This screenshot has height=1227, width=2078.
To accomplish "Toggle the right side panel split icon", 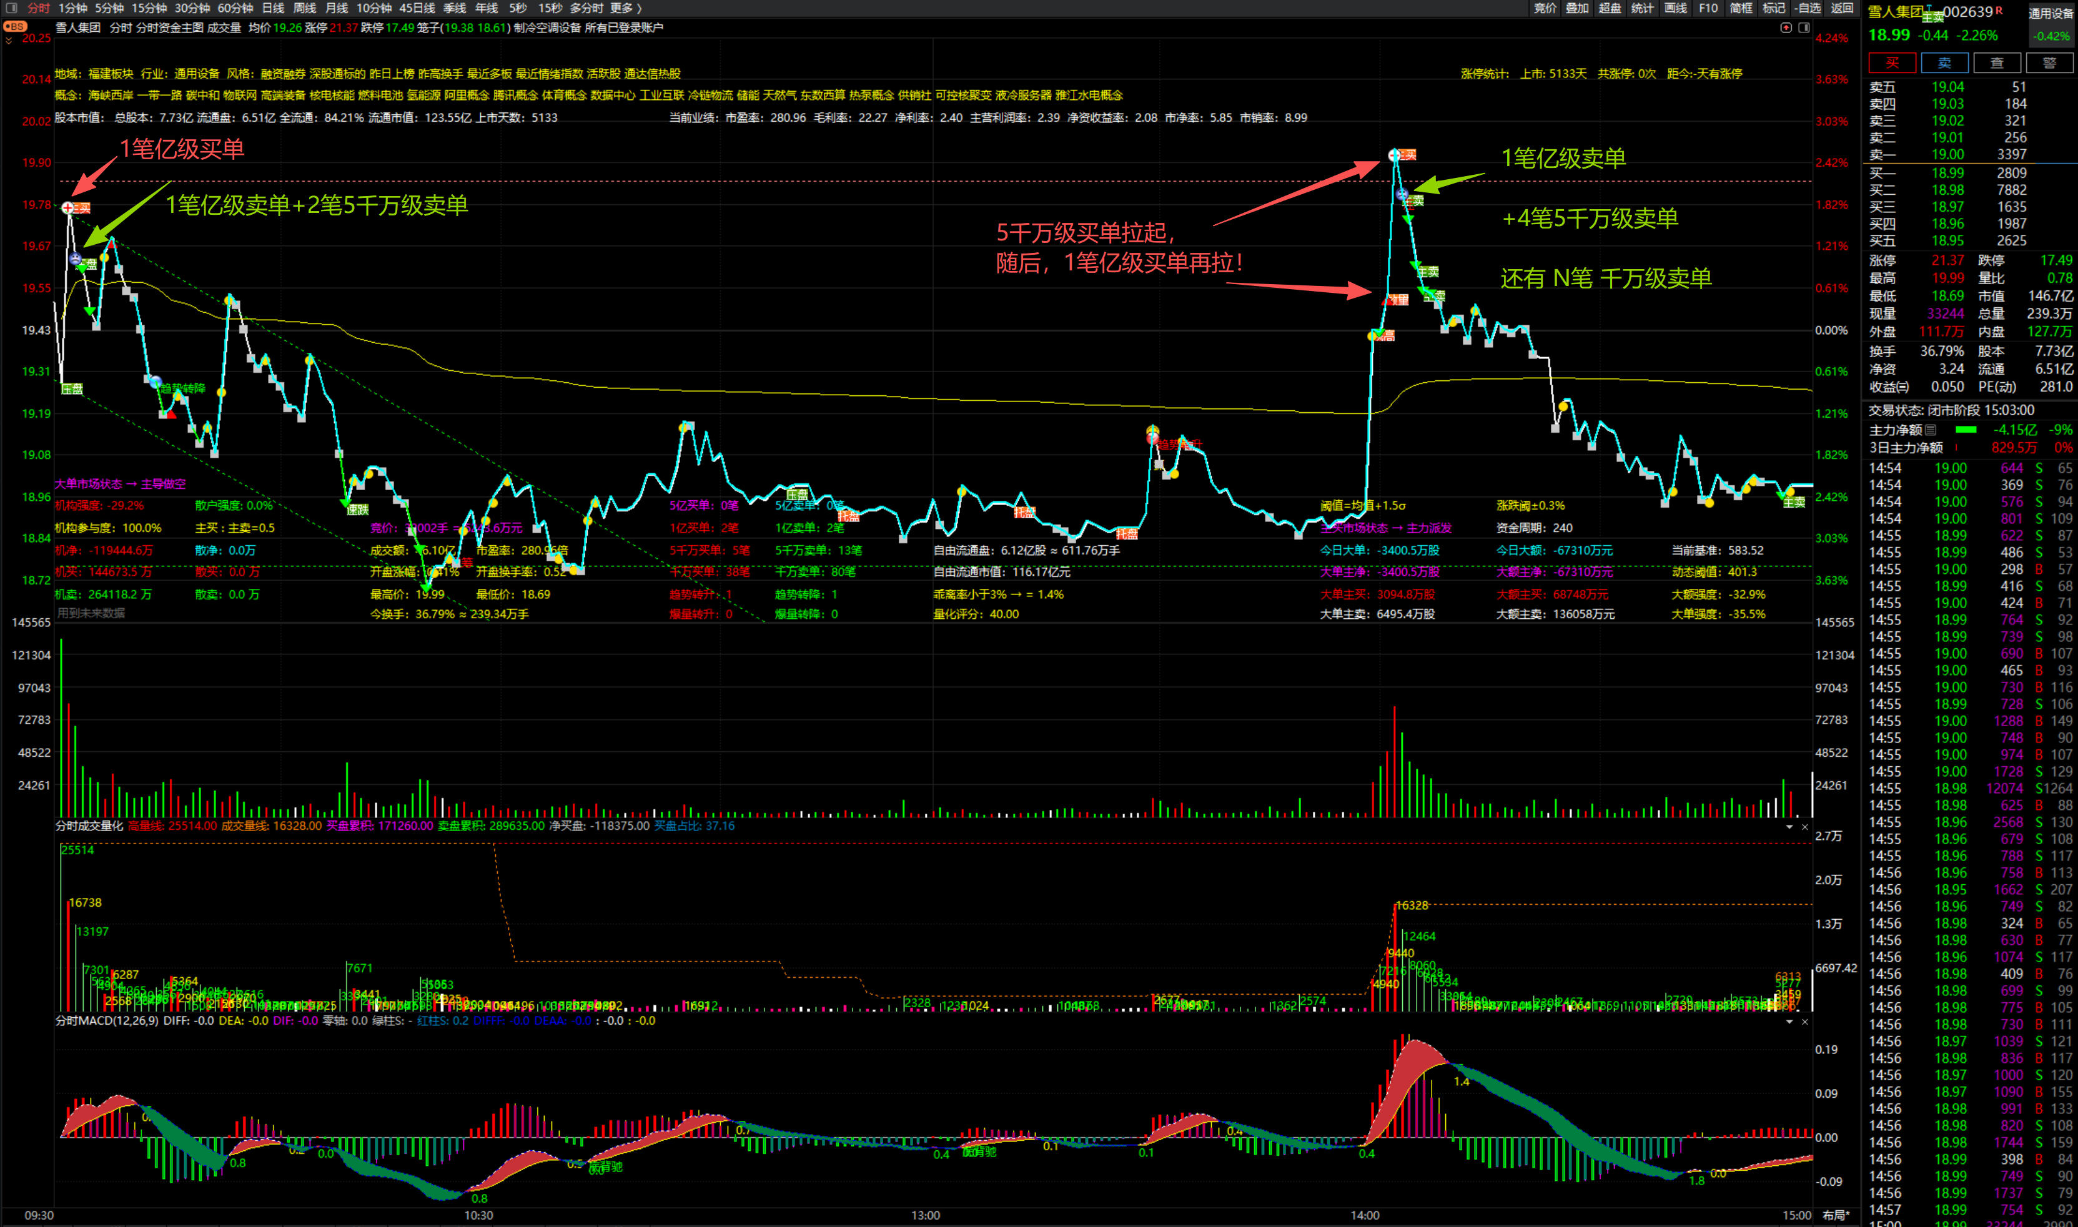I will tap(1804, 27).
